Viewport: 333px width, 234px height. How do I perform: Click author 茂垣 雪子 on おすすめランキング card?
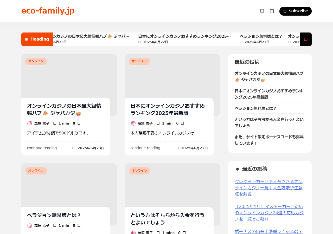[x=145, y=123]
